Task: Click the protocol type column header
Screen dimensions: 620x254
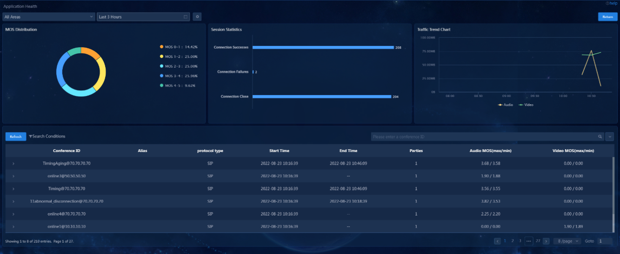Action: [x=210, y=151]
